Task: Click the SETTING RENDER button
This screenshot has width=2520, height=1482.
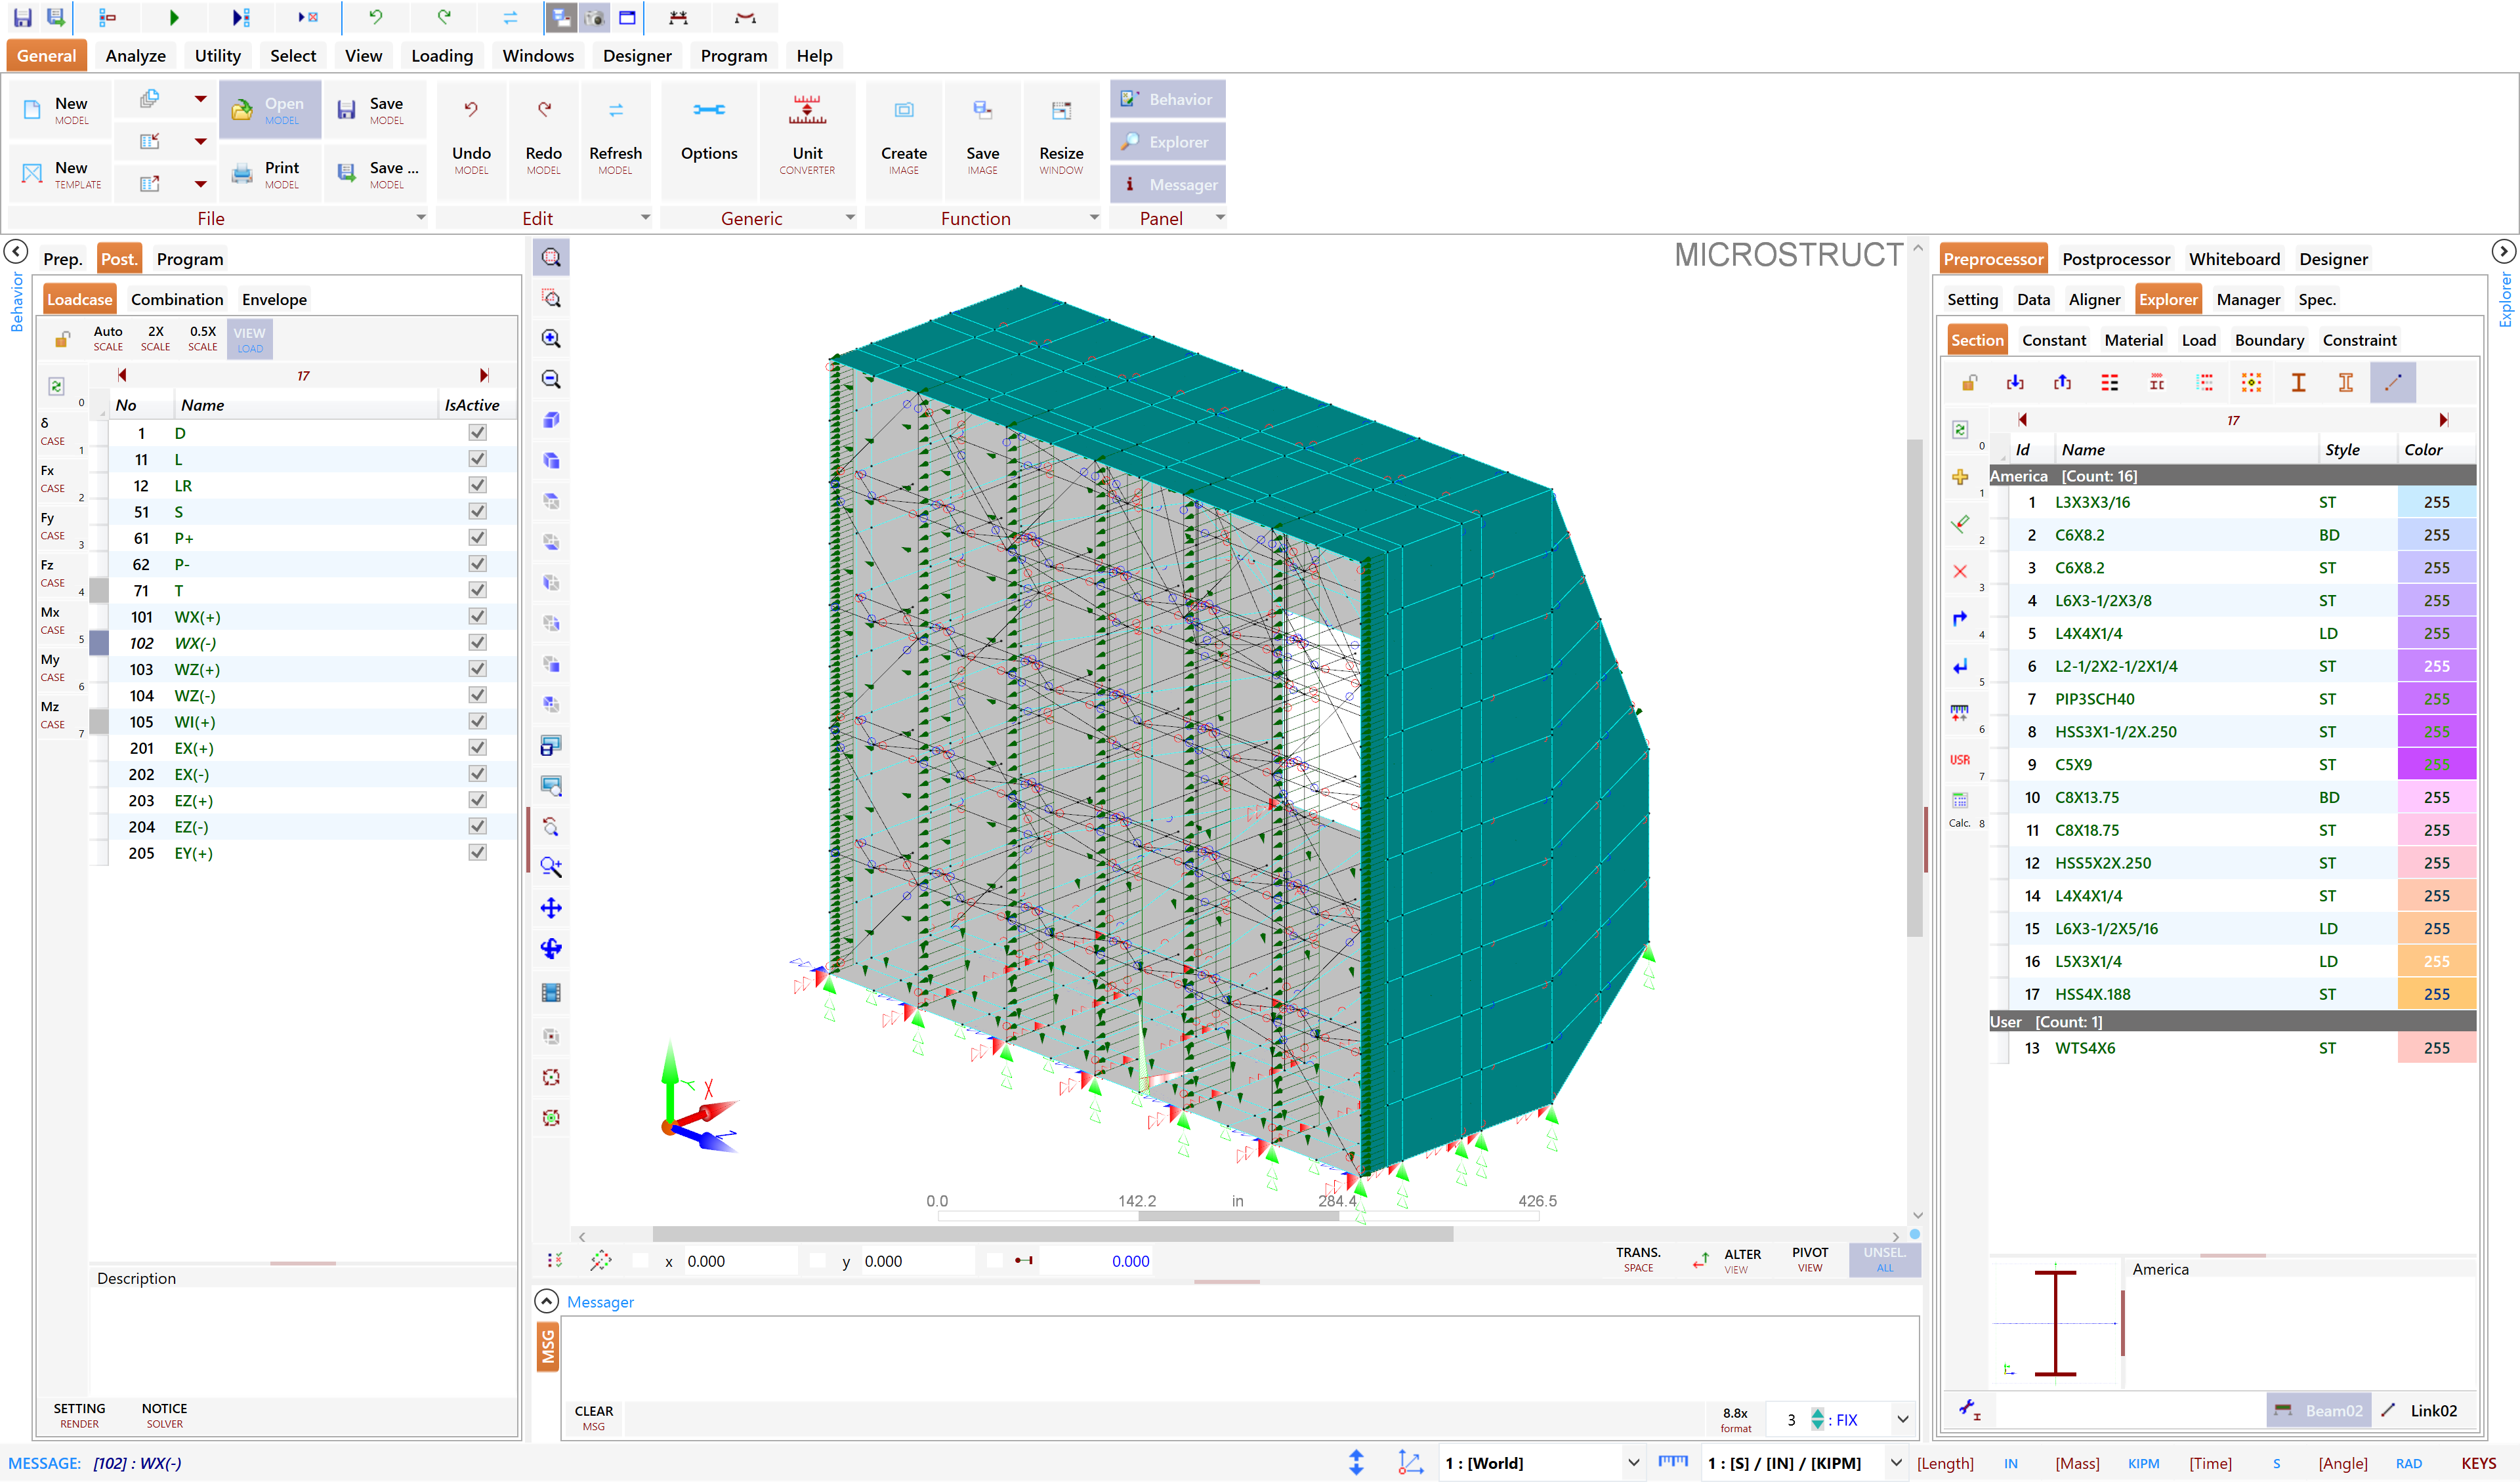Action: (79, 1415)
